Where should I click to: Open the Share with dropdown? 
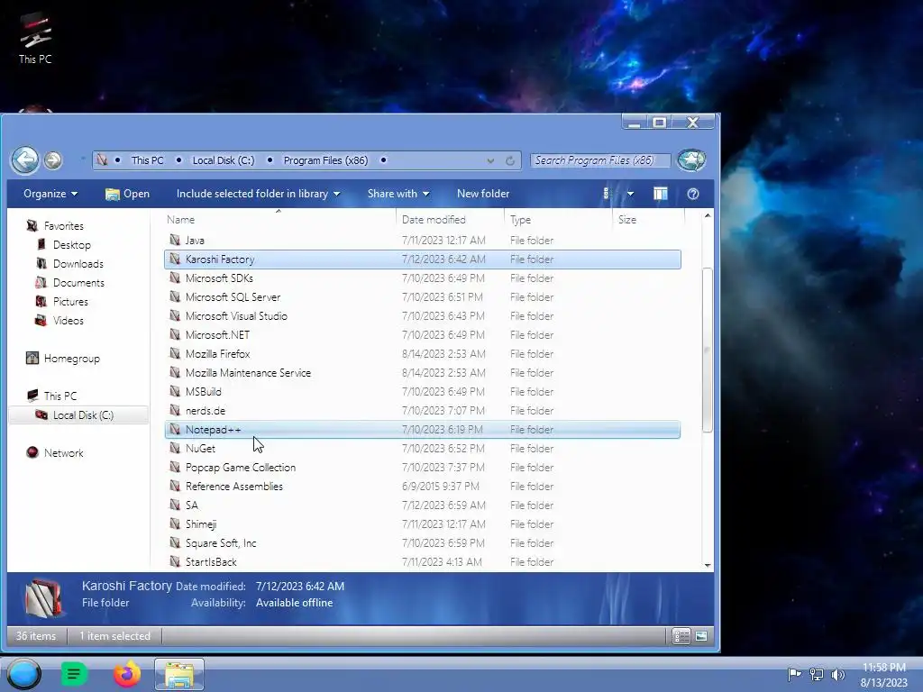pyautogui.click(x=398, y=194)
